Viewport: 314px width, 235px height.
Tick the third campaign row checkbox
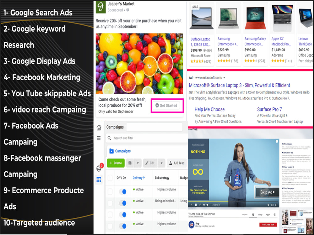point(110,215)
